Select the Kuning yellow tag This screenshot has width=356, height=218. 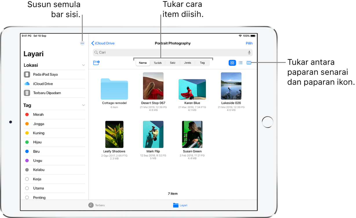coord(54,133)
